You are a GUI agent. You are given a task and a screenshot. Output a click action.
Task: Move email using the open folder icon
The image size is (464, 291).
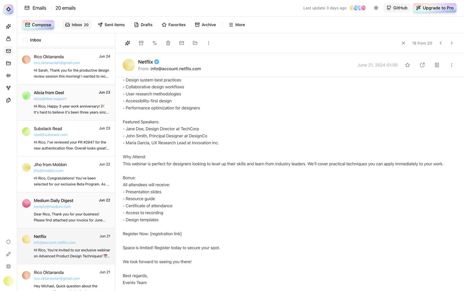point(195,43)
